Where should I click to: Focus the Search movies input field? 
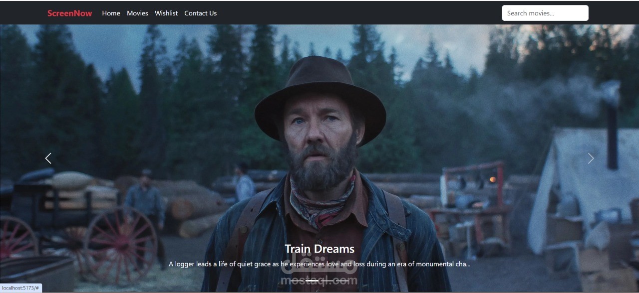coord(545,13)
